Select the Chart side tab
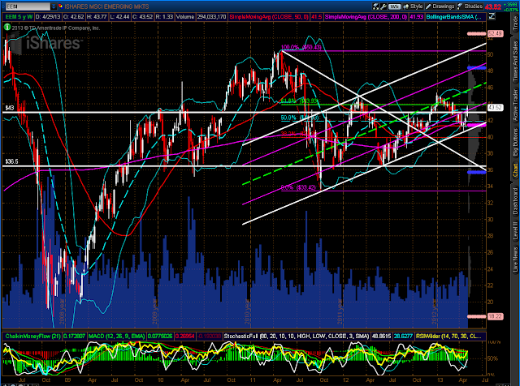520x386 pixels. point(515,171)
